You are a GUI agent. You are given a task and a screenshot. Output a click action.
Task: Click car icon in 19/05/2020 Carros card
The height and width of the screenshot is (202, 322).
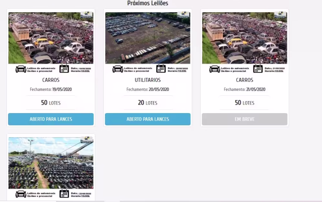point(21,69)
